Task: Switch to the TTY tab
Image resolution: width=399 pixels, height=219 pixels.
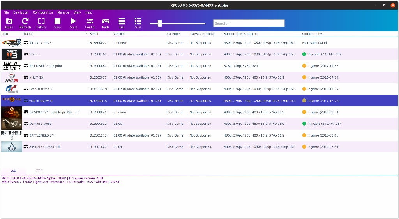Action: [x=39, y=171]
